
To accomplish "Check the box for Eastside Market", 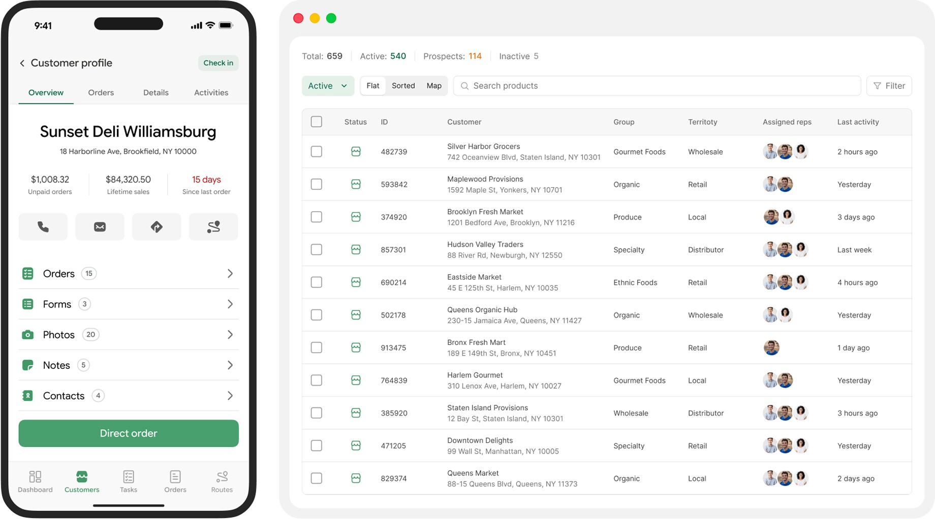I will 317,282.
